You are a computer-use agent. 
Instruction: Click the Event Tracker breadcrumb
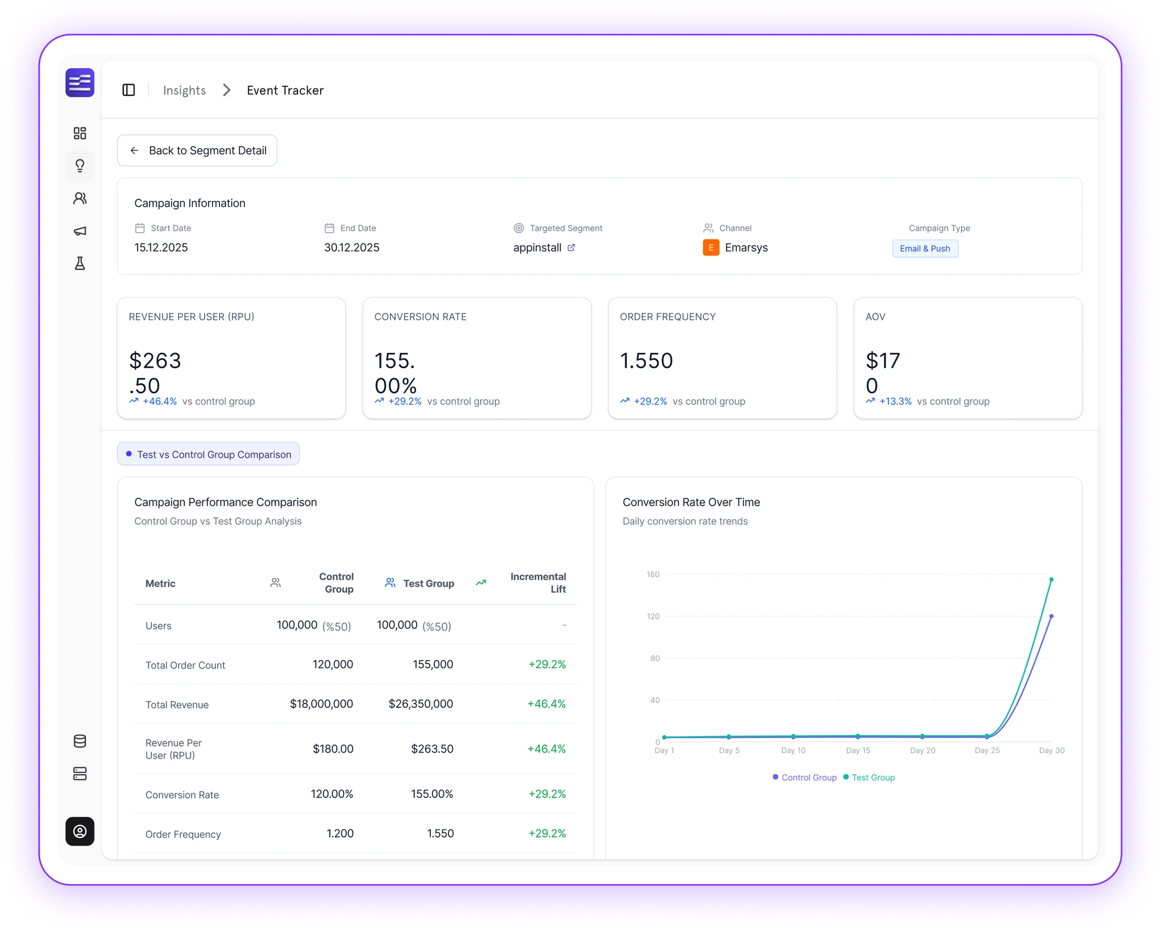(285, 90)
